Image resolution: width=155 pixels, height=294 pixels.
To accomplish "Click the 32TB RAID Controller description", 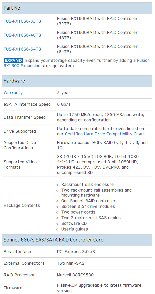I will pos(97,21).
